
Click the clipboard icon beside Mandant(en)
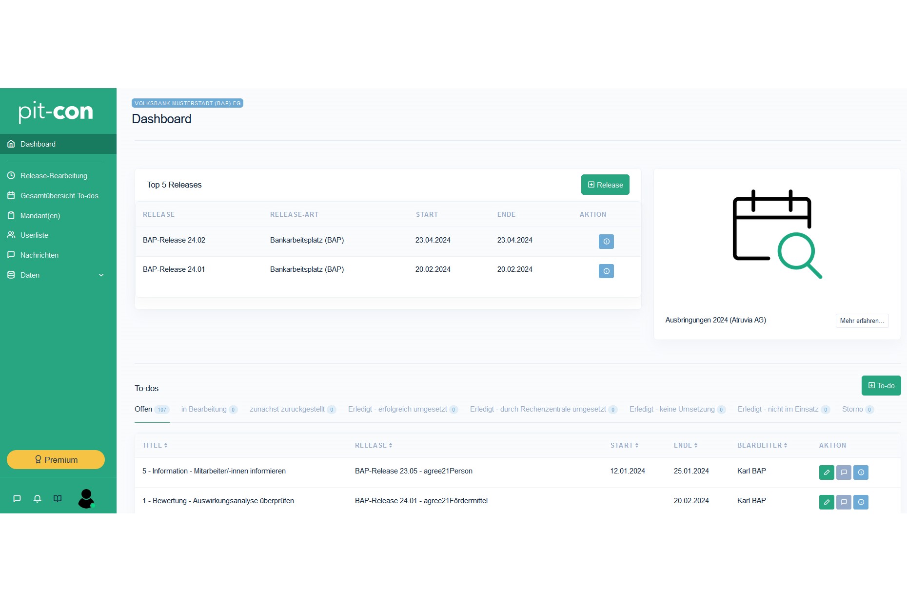click(11, 215)
